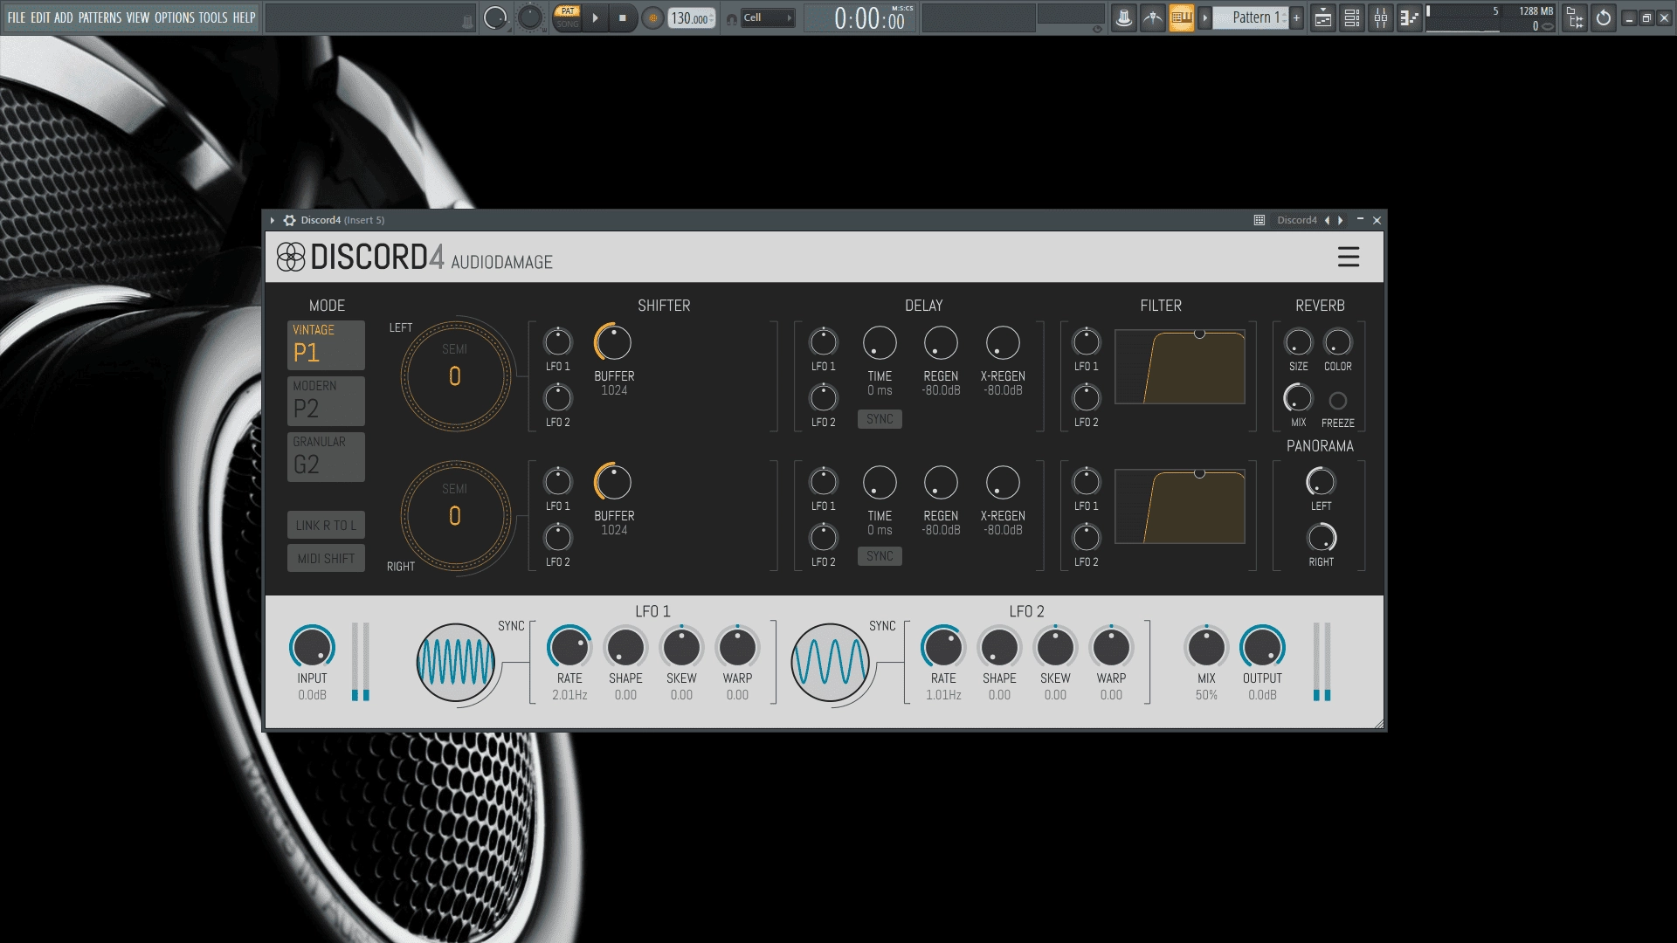Open the Channel rack icon
Viewport: 1677px width, 943px height.
1352,17
